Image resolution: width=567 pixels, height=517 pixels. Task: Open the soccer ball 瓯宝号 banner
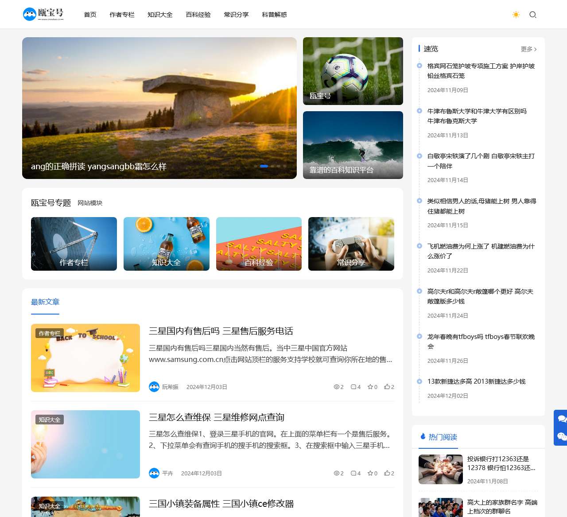(353, 71)
